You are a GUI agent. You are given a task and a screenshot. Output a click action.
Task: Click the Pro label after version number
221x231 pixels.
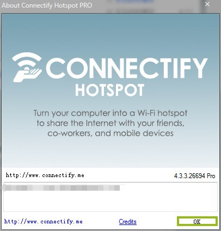point(211,176)
